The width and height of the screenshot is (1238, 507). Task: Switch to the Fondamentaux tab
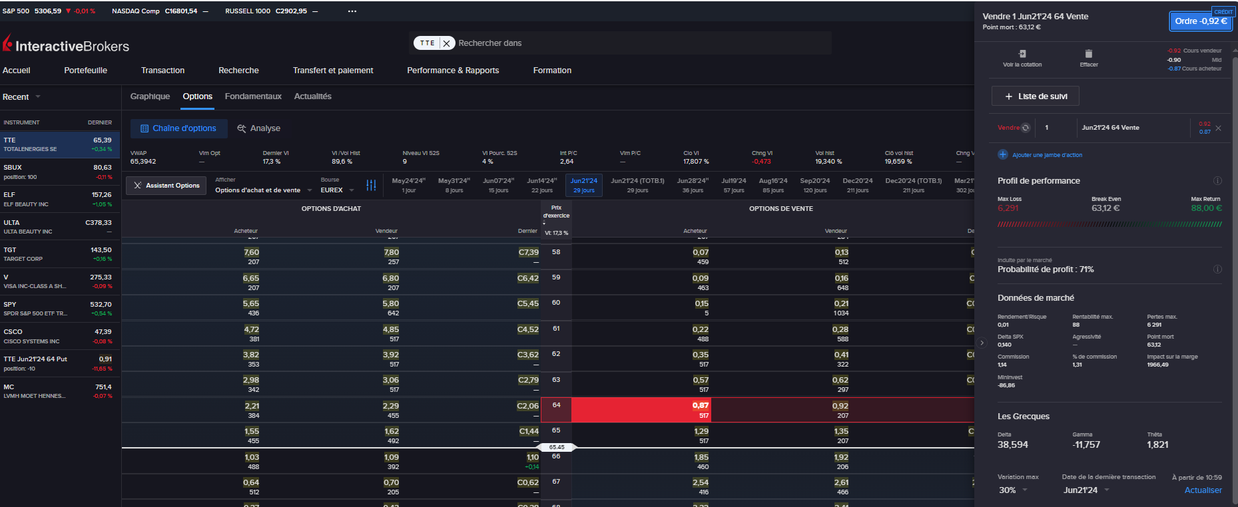(x=253, y=96)
